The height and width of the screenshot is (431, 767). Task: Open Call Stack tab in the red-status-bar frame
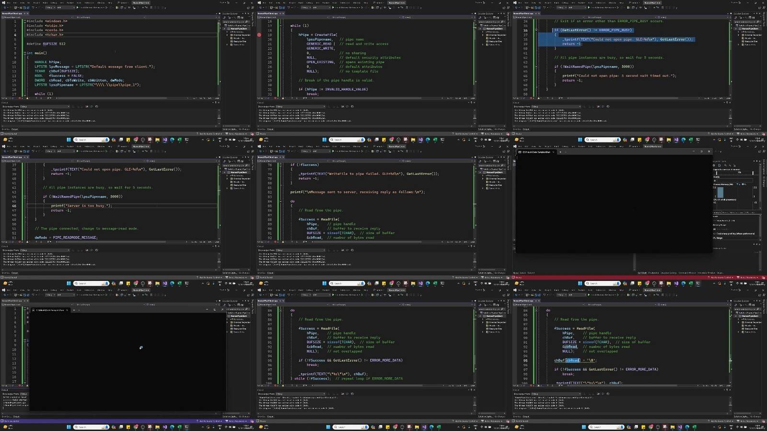[x=643, y=273]
